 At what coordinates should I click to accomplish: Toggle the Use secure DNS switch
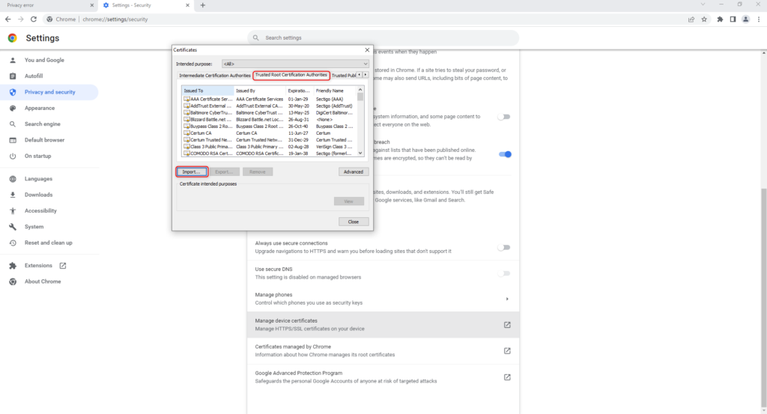pyautogui.click(x=504, y=273)
